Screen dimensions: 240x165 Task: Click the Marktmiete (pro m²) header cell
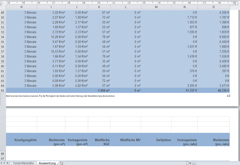click(x=51, y=139)
